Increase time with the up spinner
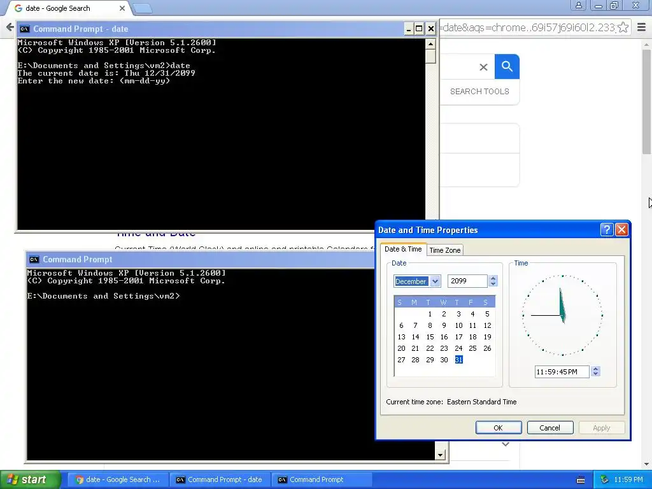This screenshot has width=652, height=489. pos(595,369)
